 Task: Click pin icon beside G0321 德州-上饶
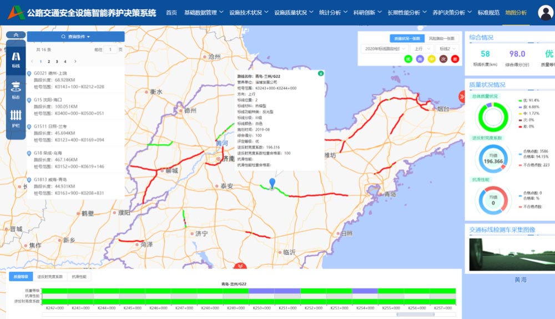point(29,73)
